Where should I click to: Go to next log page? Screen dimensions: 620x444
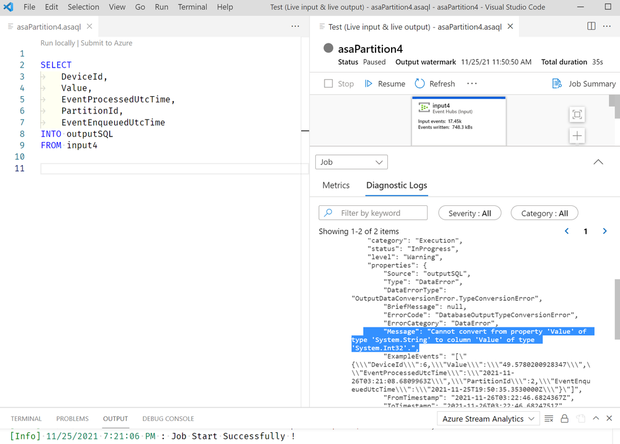(x=604, y=231)
